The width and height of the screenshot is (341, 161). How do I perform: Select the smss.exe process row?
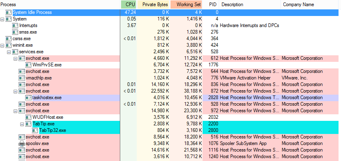(x=170, y=32)
